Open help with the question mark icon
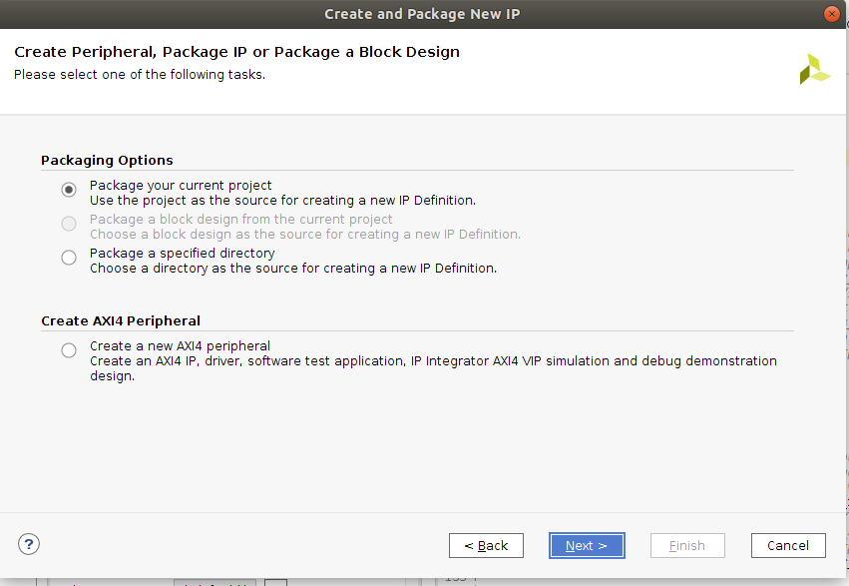Viewport: 849px width, 586px height. 29,544
